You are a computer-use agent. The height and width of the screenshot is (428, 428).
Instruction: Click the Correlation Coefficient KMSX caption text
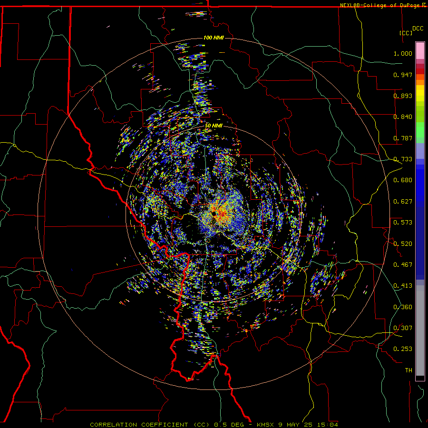click(214, 425)
